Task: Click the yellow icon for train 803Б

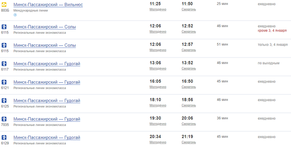Action: [4, 5]
